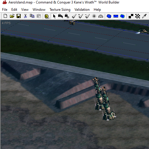Save the map with the floppy icon
The height and width of the screenshot is (149, 149).
click(19, 16)
